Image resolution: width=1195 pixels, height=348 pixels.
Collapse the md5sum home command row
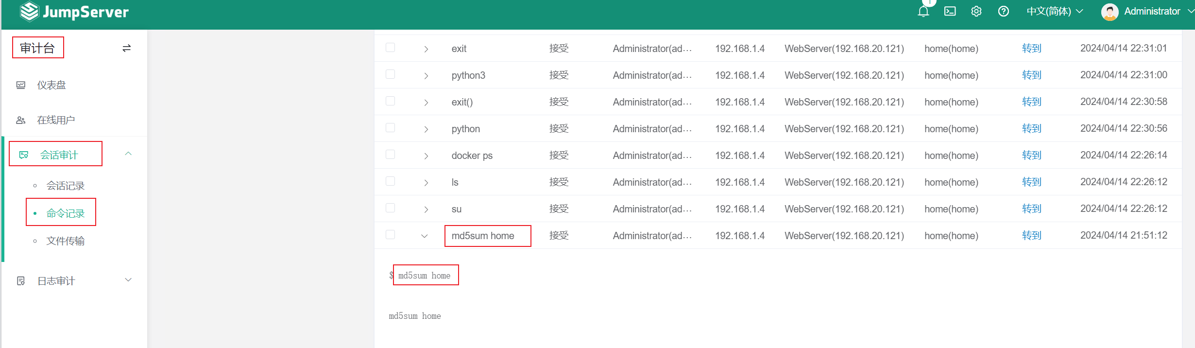pyautogui.click(x=425, y=236)
